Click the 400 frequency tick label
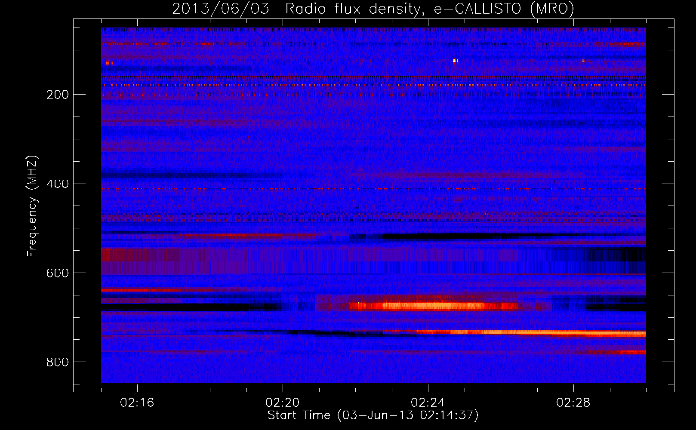The height and width of the screenshot is (430, 696). coord(58,184)
